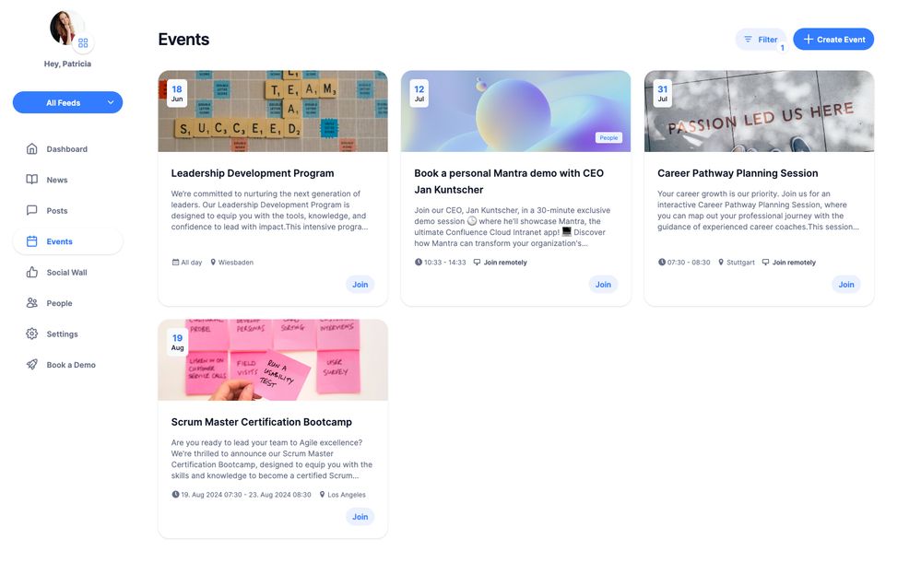
Task: Open the Filter options
Action: [761, 40]
